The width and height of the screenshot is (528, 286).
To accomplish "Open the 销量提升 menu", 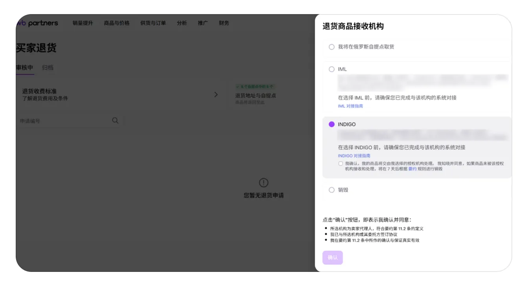I will tap(83, 23).
